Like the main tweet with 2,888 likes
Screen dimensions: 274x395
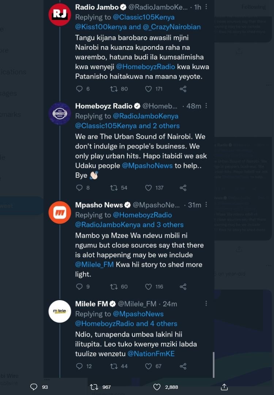[157, 387]
